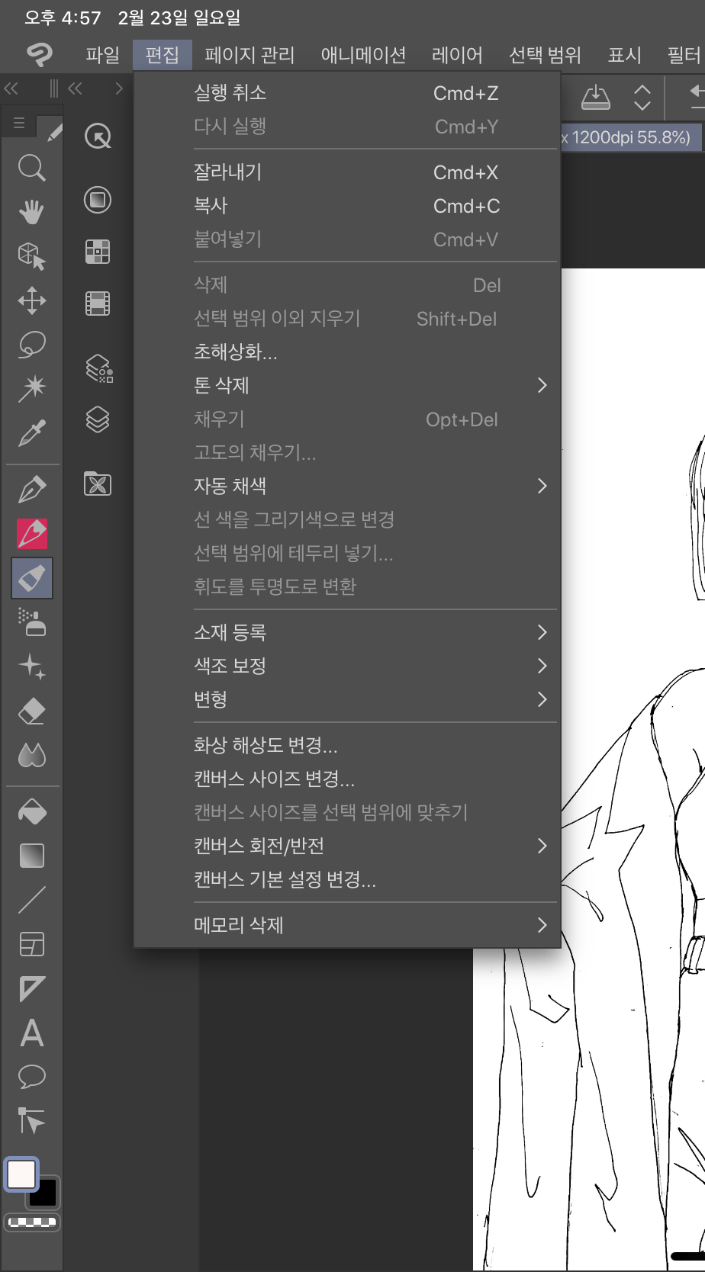Collapse the tool palette double-arrow
Screen dimensions: 705x1272
point(11,89)
